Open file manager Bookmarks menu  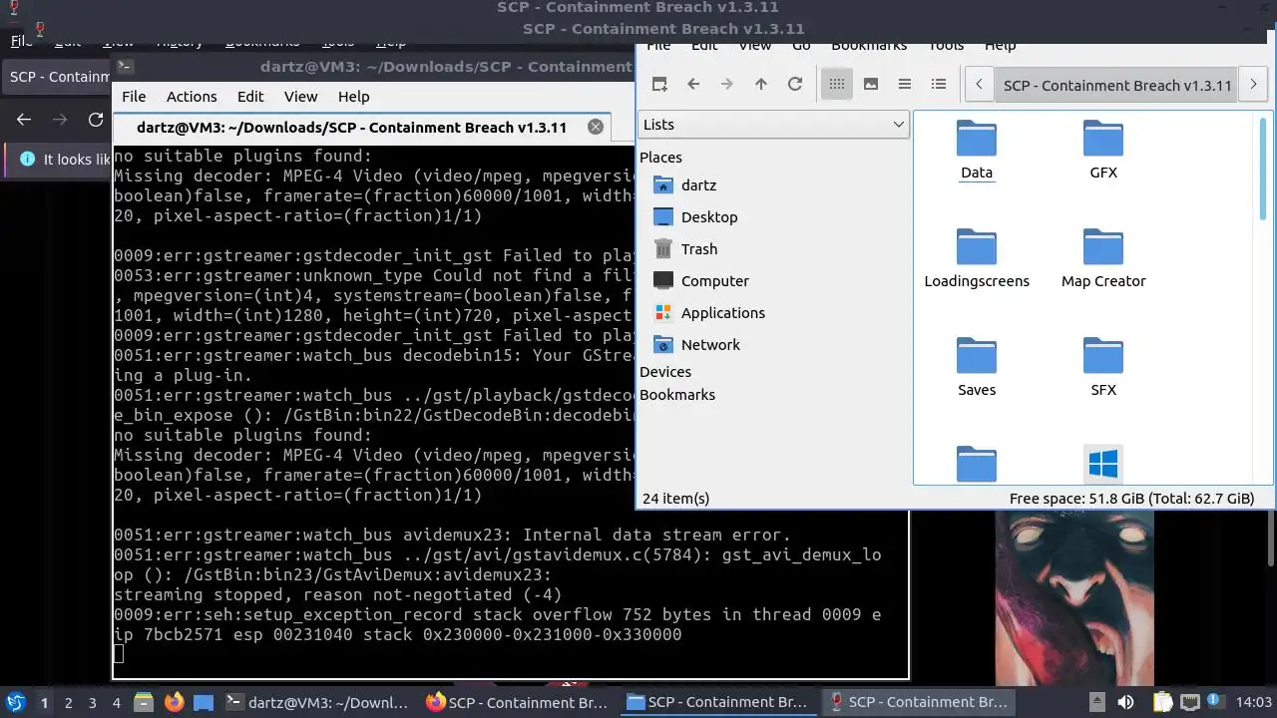click(x=869, y=46)
